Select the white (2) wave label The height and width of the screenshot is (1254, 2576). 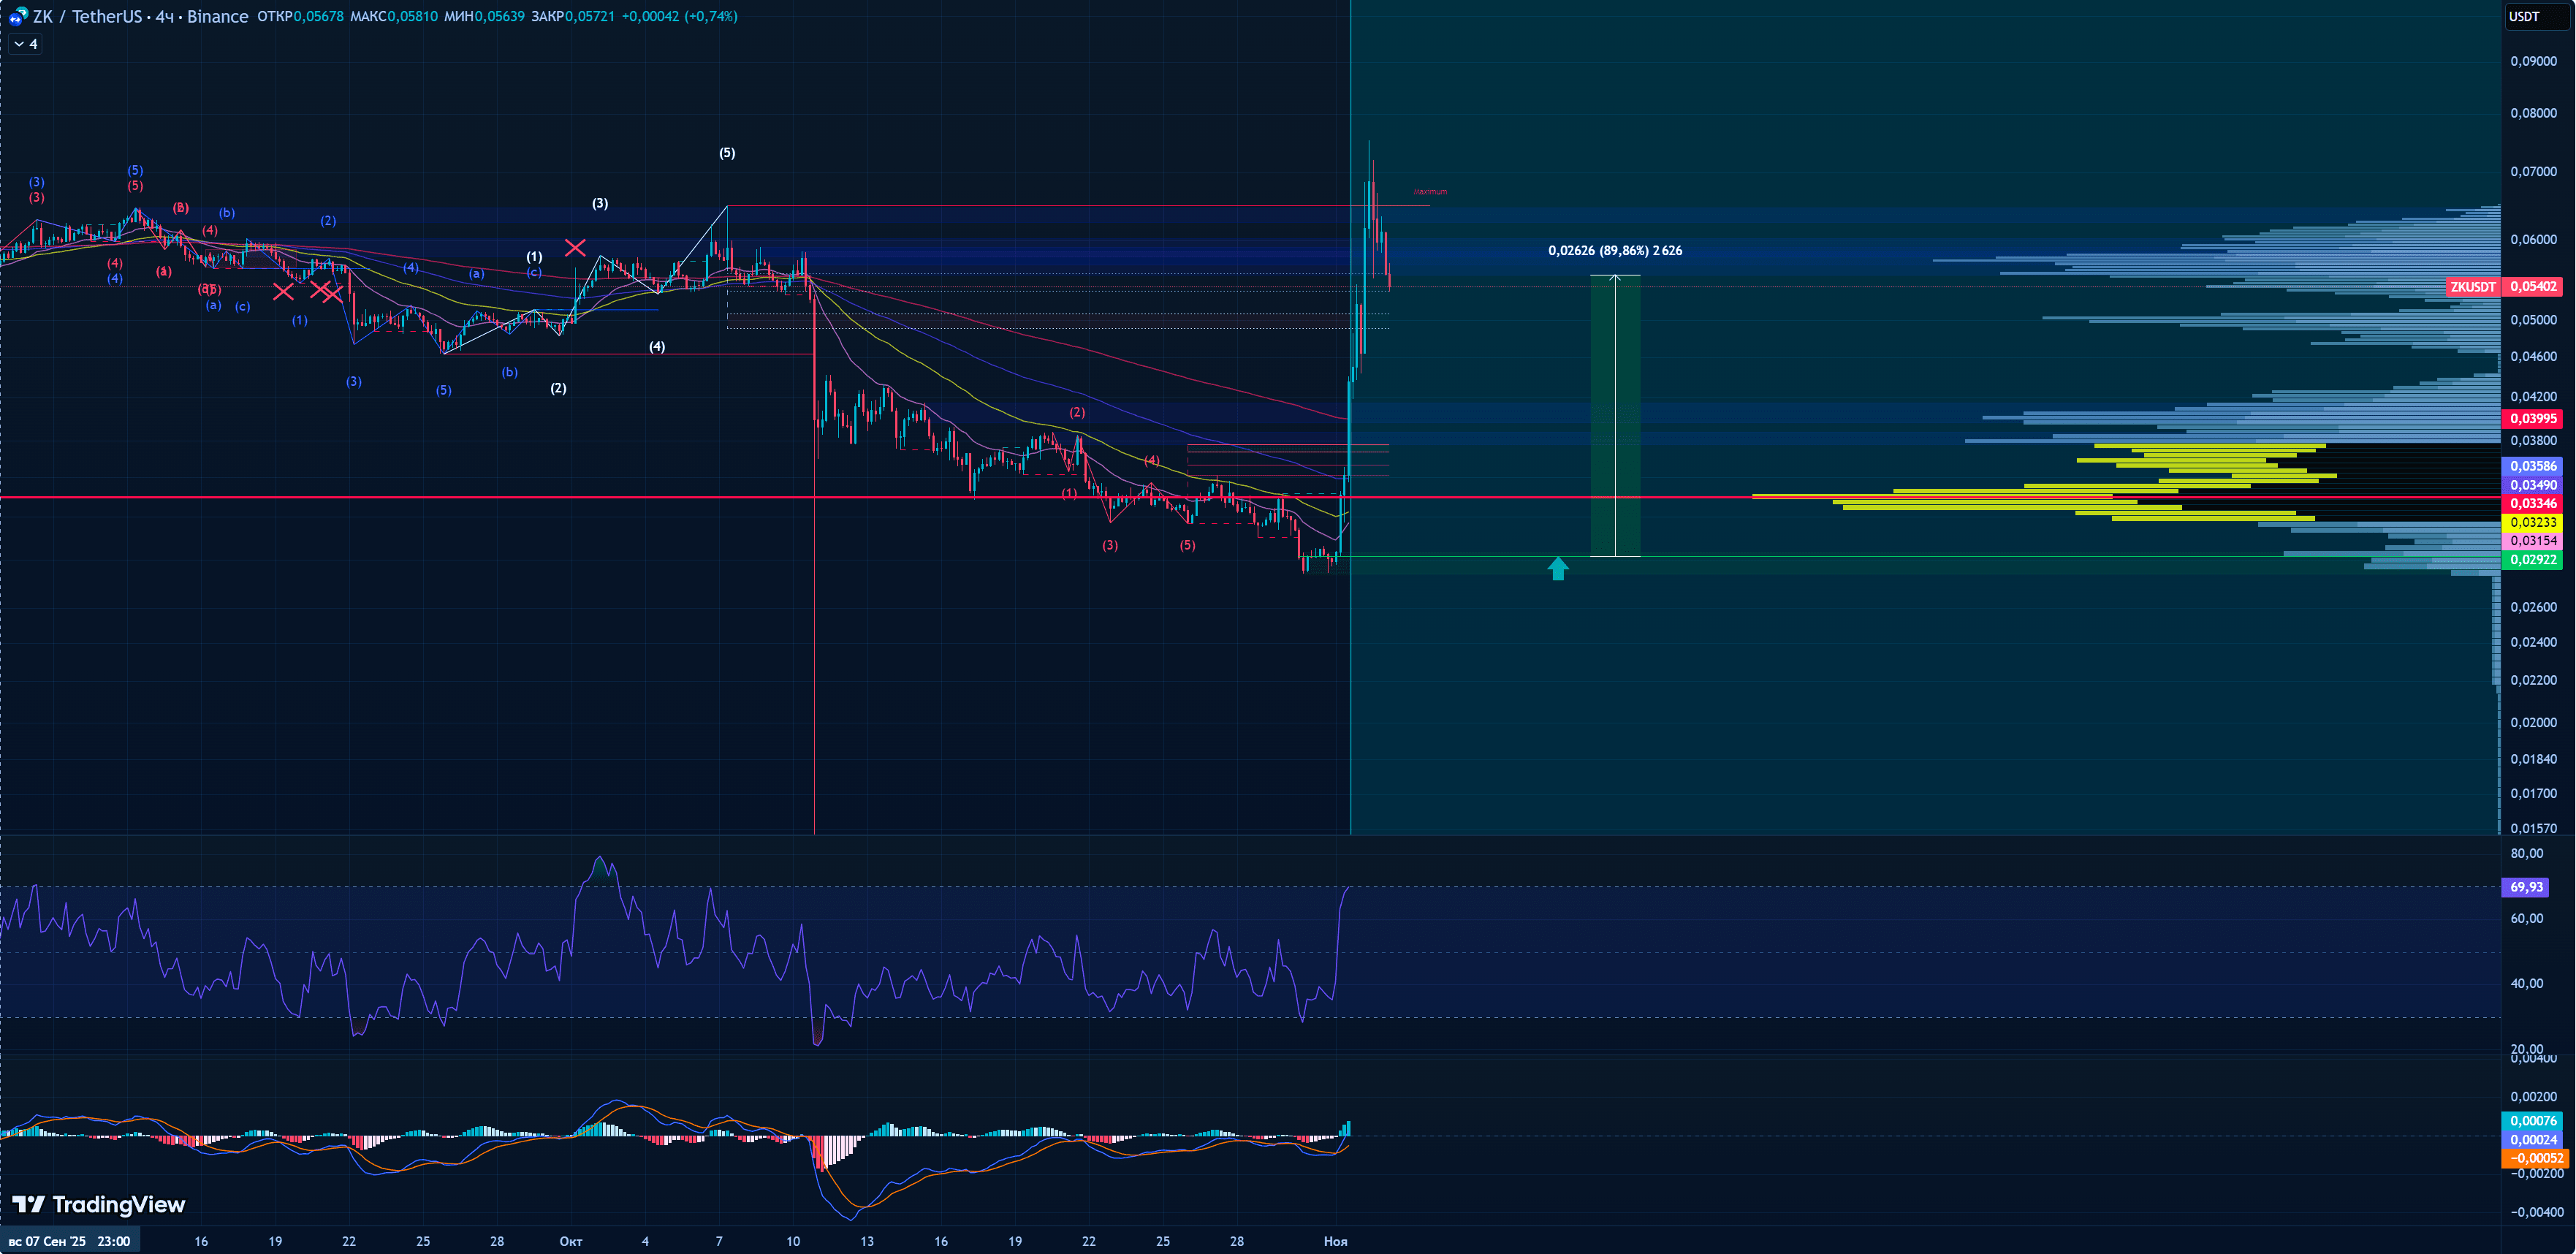pyautogui.click(x=558, y=388)
